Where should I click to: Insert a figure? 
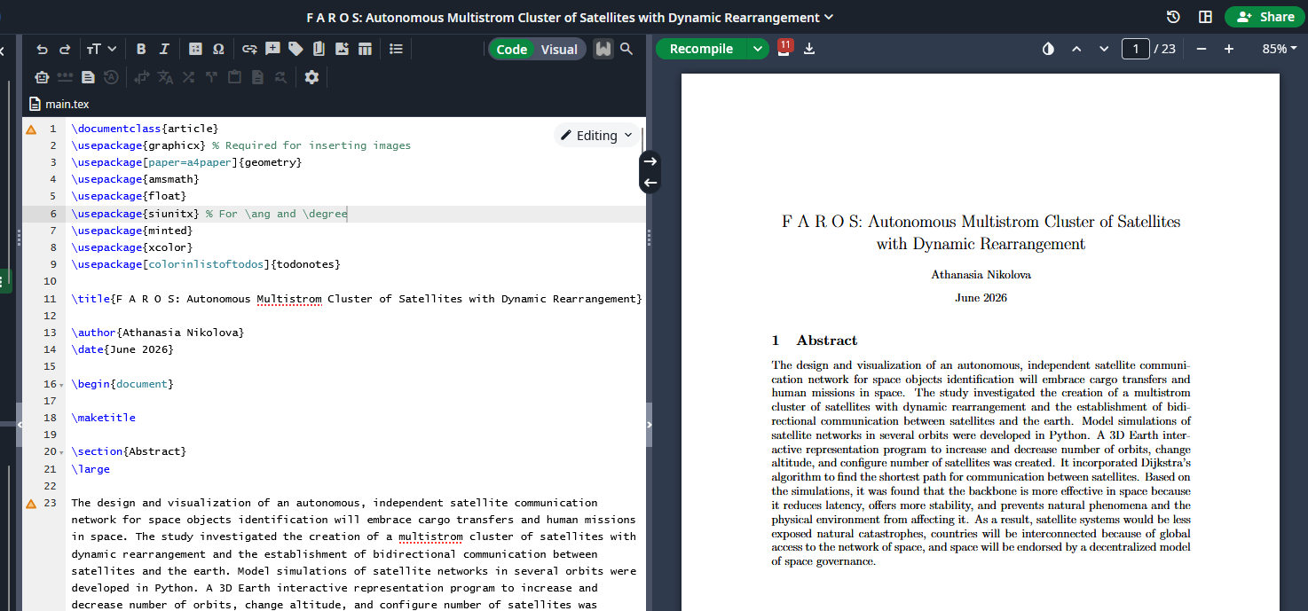point(342,50)
